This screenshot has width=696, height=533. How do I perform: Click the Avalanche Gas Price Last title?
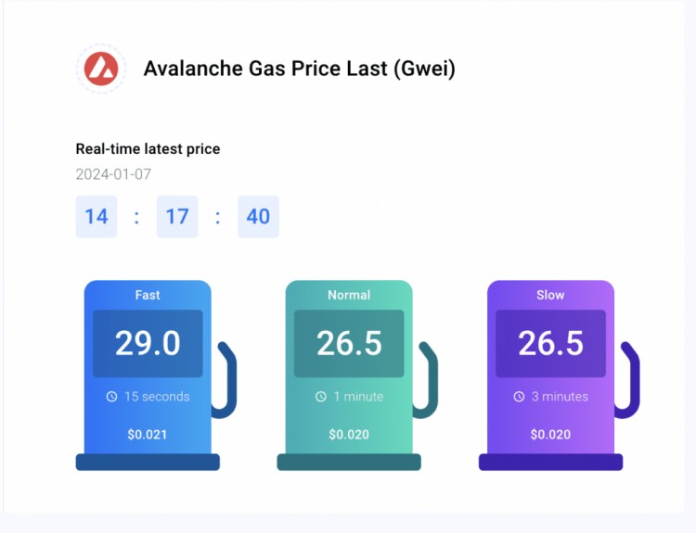(300, 69)
